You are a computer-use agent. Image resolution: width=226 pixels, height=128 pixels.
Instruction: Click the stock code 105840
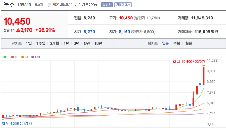(x=24, y=5)
